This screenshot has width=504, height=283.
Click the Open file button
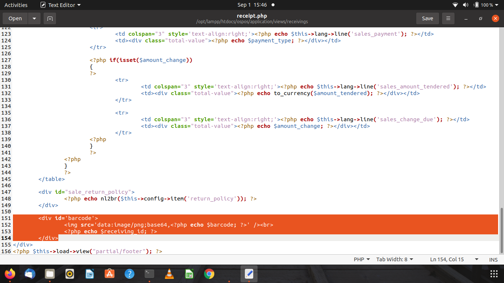15,18
